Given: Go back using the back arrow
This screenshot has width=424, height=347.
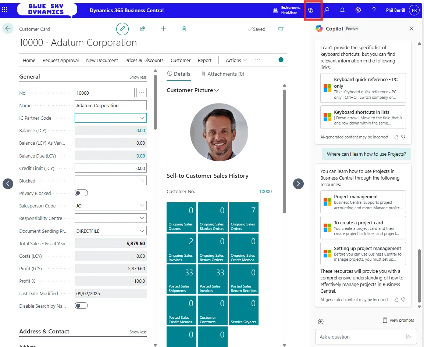Looking at the screenshot, I should click(x=8, y=28).
